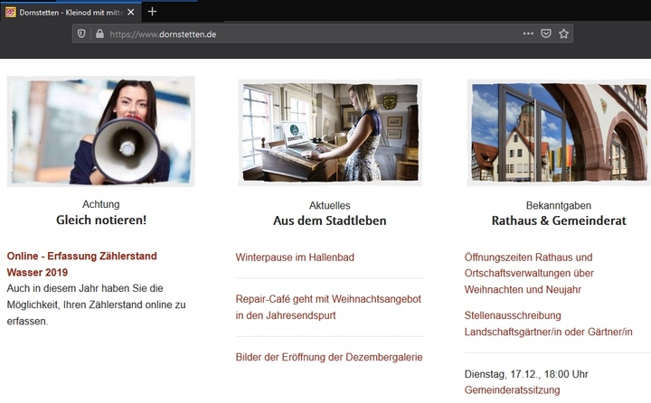Open Bilder der Eröffnung der Dezembergalerie
Image resolution: width=651 pixels, height=403 pixels.
tap(329, 357)
